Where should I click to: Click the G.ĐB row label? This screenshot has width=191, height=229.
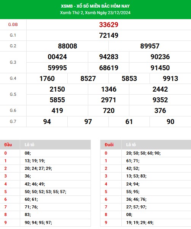(13, 24)
